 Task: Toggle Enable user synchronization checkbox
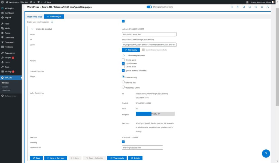point(123,21)
